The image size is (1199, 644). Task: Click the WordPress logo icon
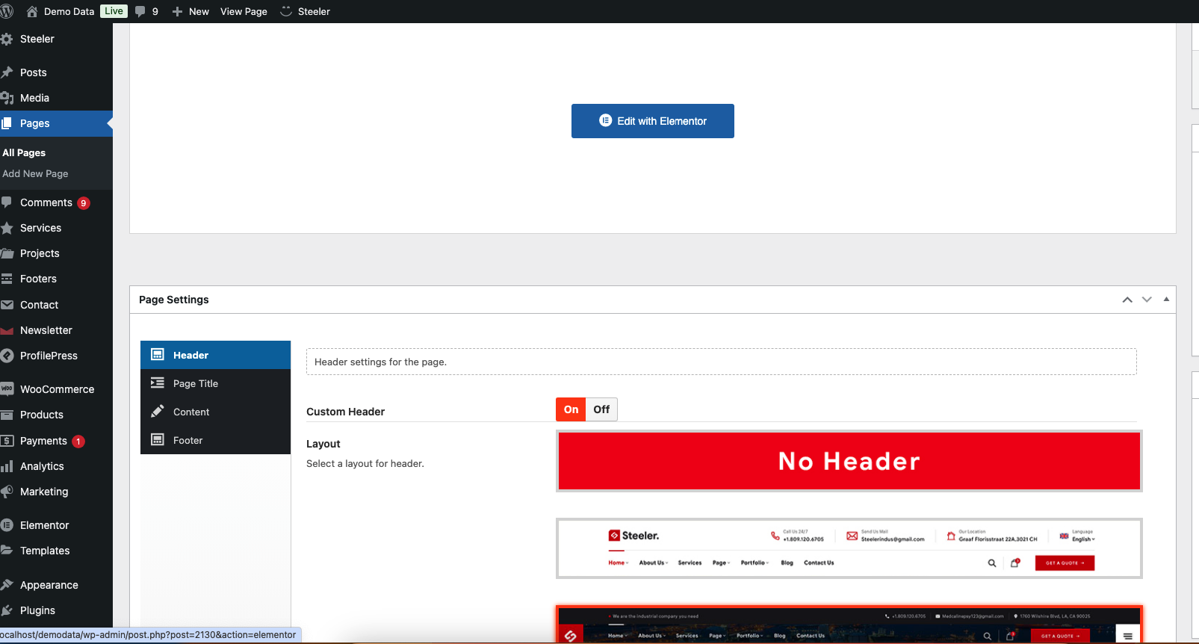click(x=7, y=11)
